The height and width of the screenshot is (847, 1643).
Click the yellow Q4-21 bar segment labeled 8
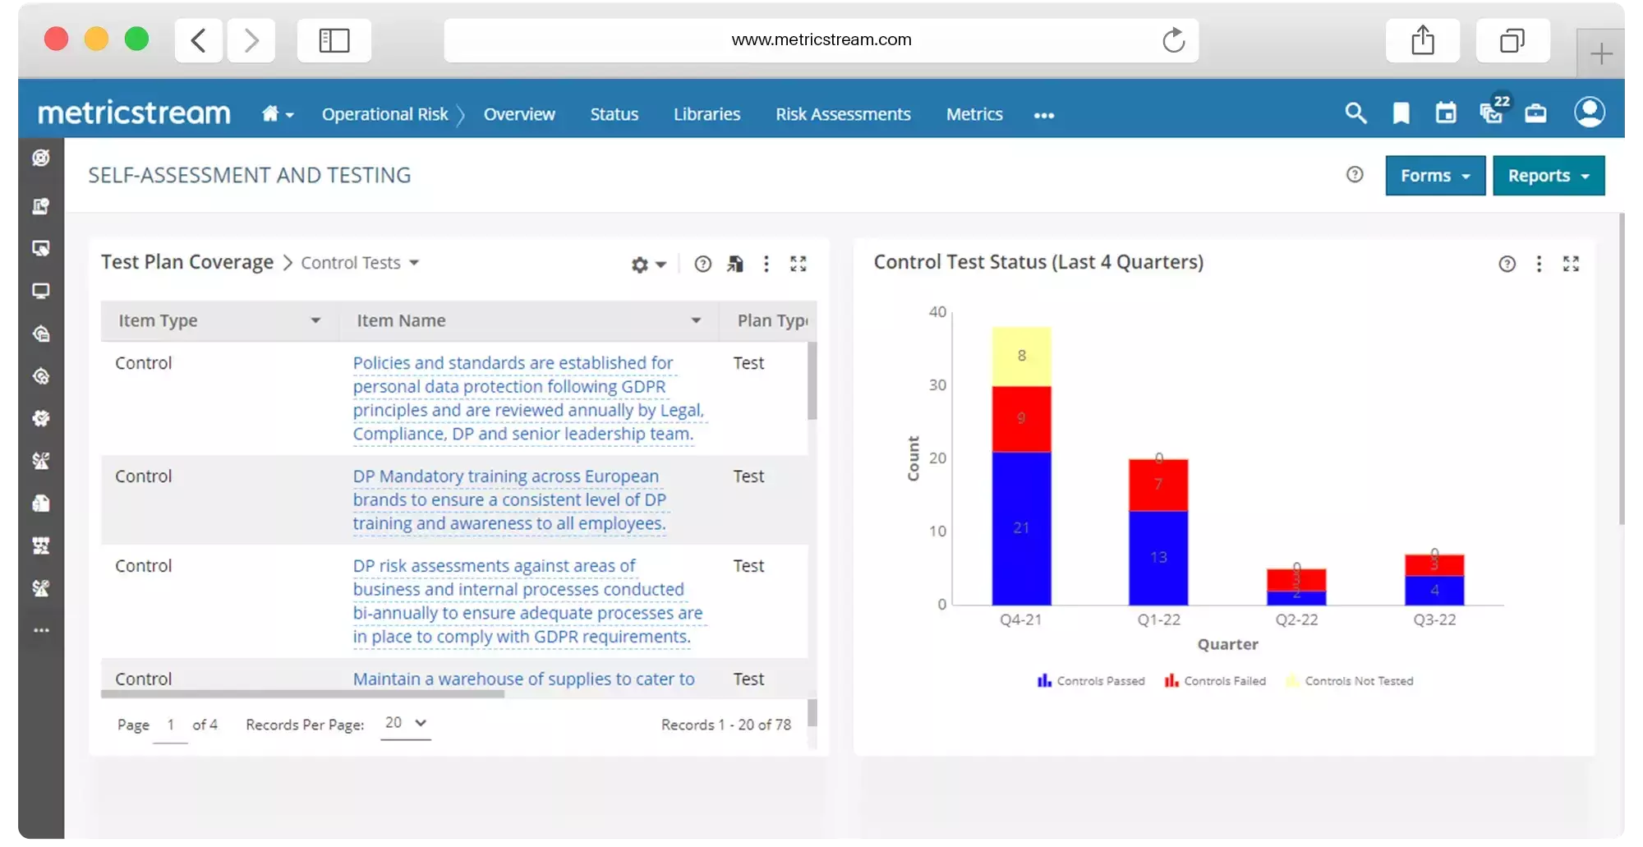(1021, 357)
